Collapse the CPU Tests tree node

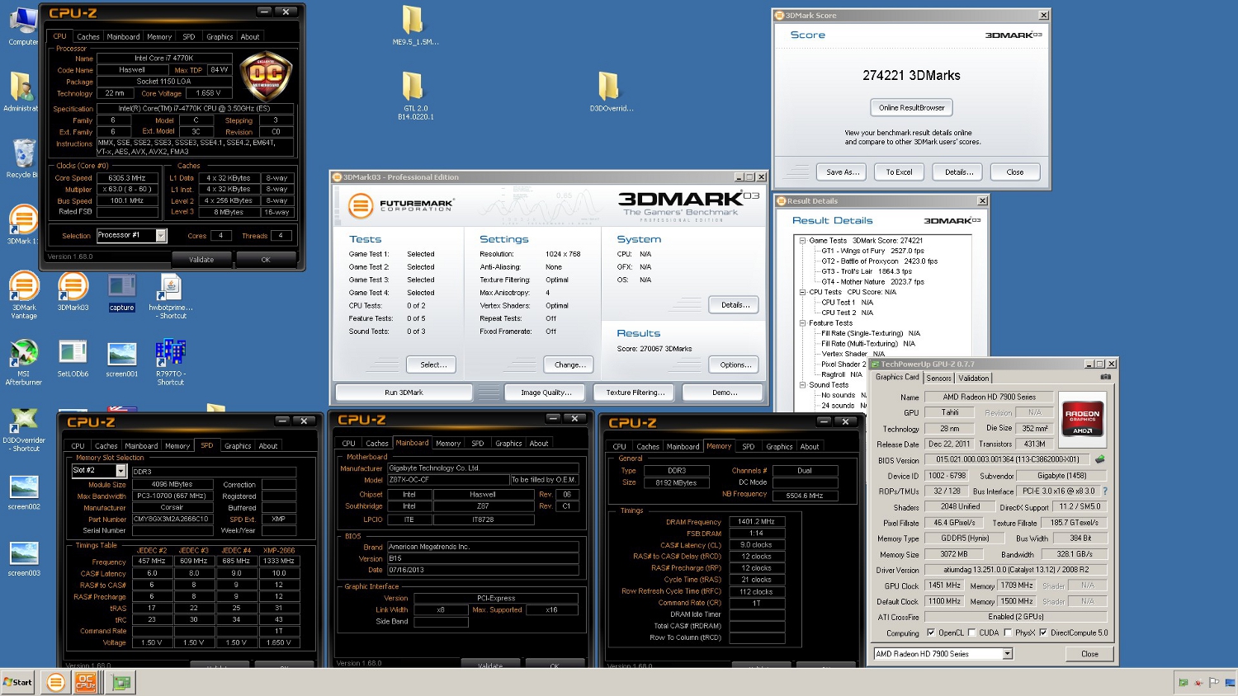(802, 292)
